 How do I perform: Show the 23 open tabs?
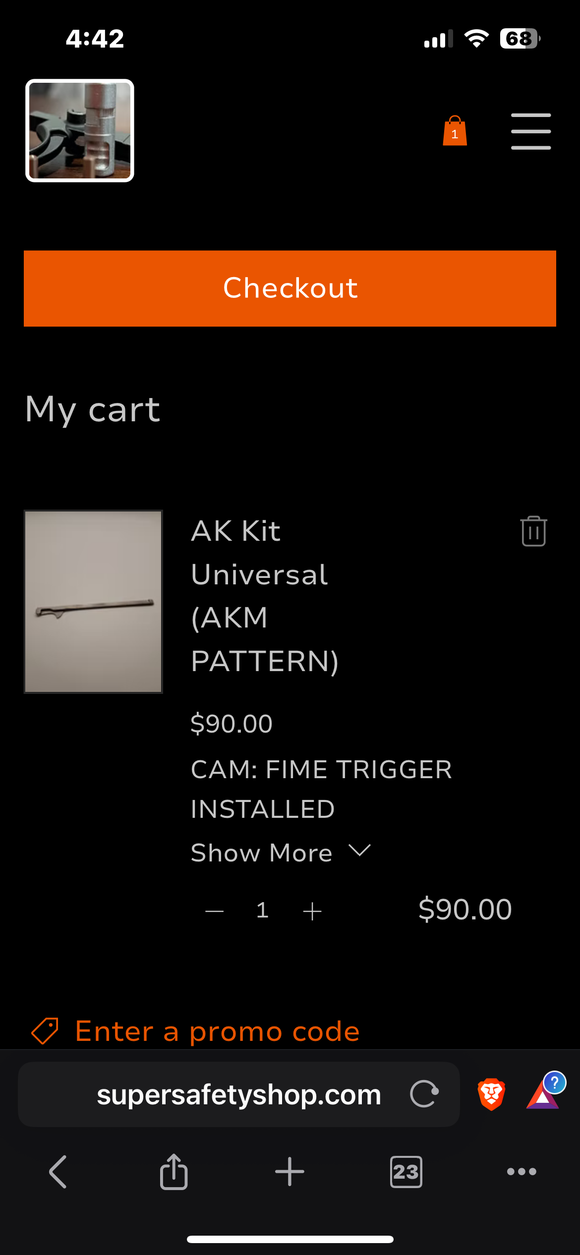(406, 1172)
